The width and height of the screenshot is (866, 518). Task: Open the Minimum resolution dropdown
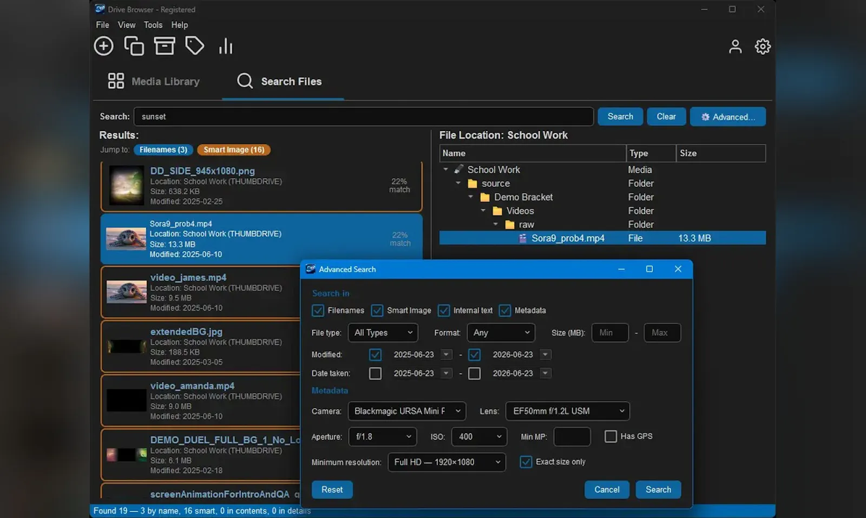click(x=447, y=462)
